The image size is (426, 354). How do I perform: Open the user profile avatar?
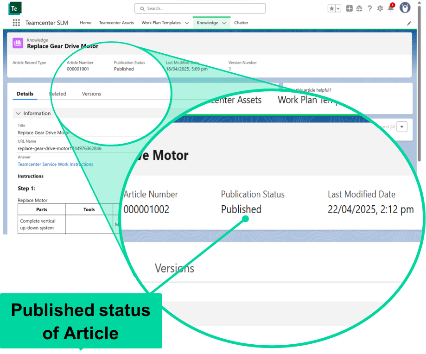[405, 8]
